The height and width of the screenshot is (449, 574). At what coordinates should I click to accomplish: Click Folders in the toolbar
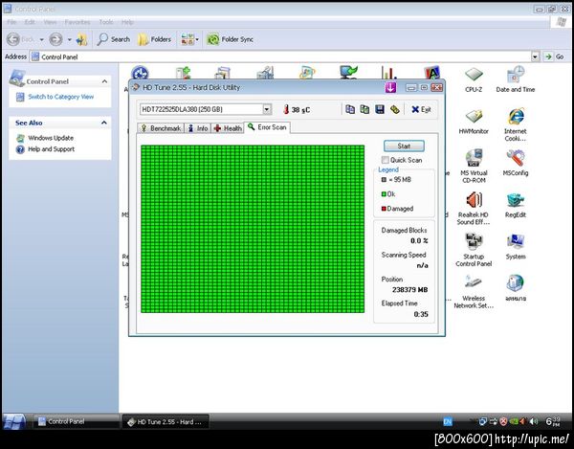(154, 39)
